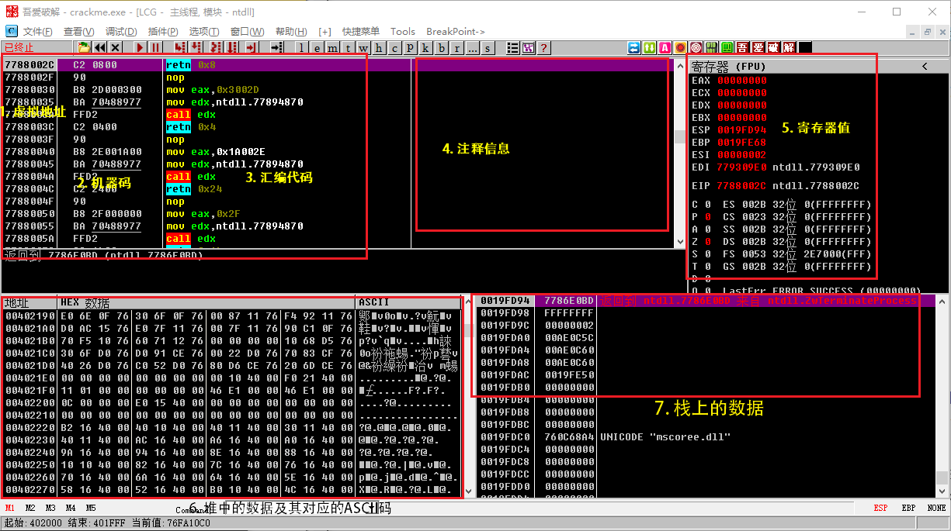
Task: Open Handles window via 'h' button
Action: pos(378,48)
